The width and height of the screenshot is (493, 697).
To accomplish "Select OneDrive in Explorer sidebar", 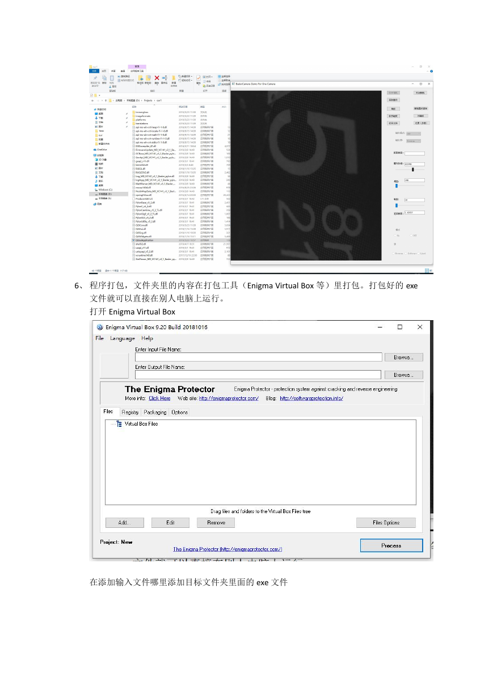I will click(101, 149).
